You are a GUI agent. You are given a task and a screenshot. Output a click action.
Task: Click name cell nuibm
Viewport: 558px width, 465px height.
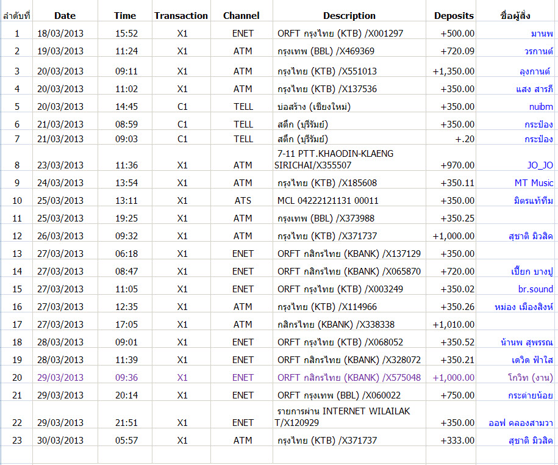pos(541,107)
